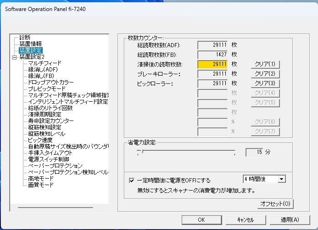The height and width of the screenshot is (230, 318).
Task: Open 縁消し(FB) settings
Action: tap(41, 76)
